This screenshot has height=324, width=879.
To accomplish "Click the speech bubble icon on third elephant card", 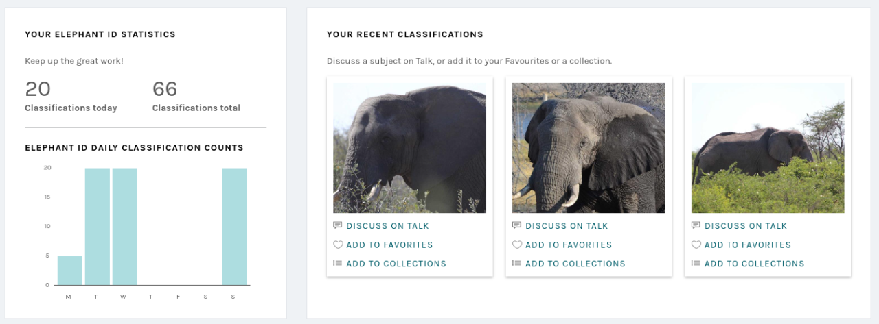I will tap(696, 225).
